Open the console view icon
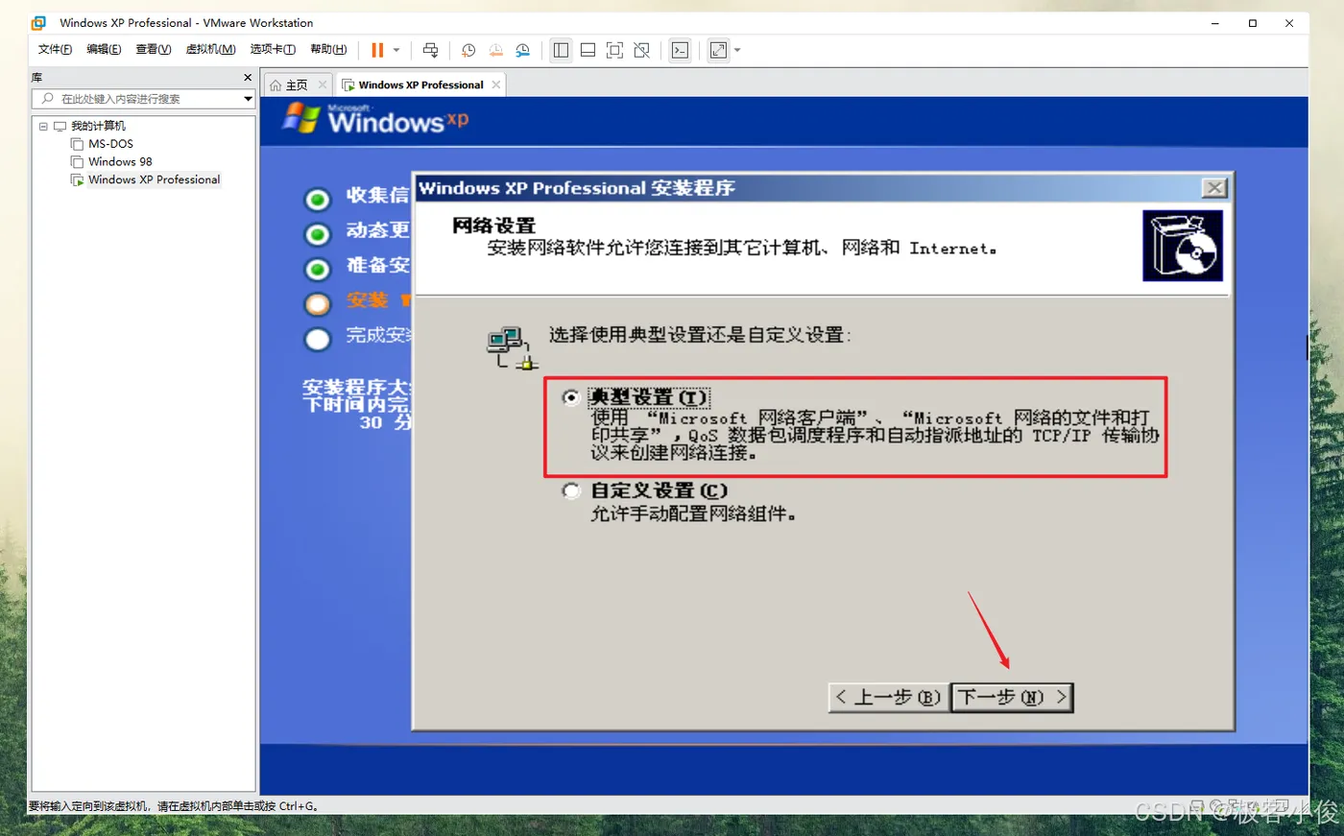1344x836 pixels. [680, 50]
